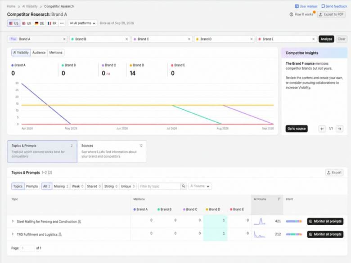Open more countries ellipsis menu
This screenshot has width=351, height=263.
coord(62,23)
